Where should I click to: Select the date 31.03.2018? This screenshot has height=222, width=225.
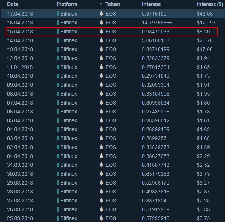click(x=20, y=165)
